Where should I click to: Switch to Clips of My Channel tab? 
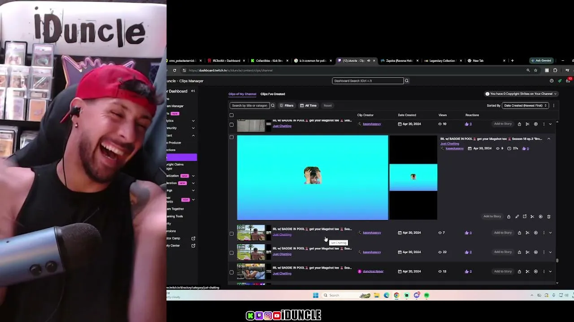click(x=242, y=94)
